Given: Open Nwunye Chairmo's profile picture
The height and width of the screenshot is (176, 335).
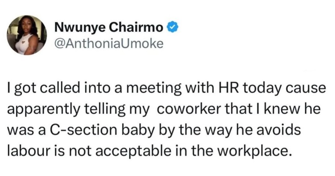Looking at the screenshot, I should point(27,35).
